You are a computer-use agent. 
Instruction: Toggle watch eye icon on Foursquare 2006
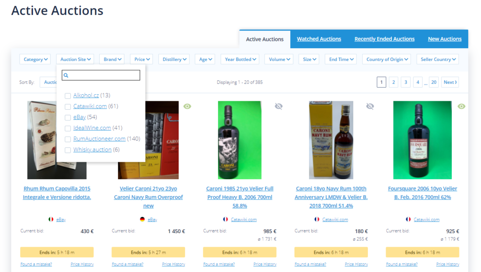click(x=461, y=106)
